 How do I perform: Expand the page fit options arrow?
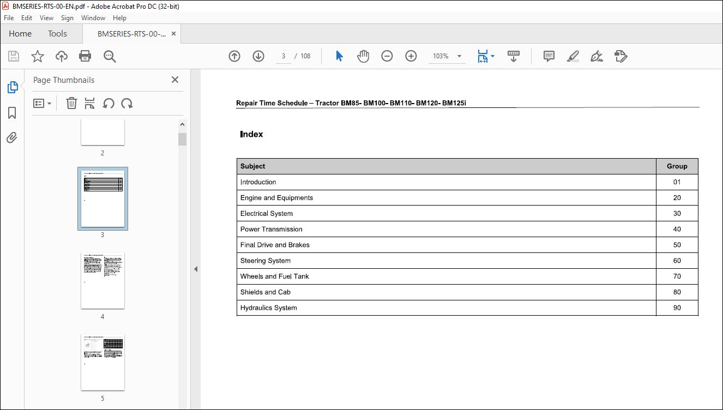[x=493, y=56]
